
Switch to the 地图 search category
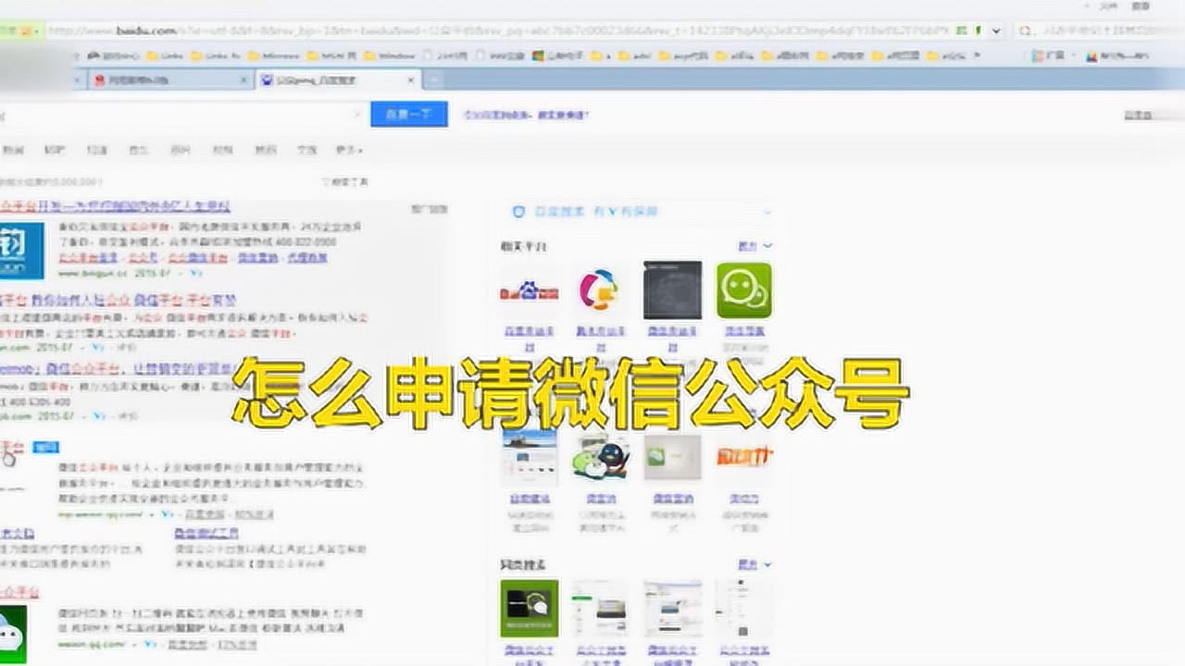coord(266,150)
